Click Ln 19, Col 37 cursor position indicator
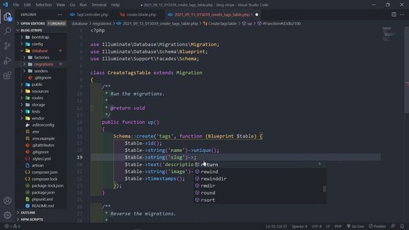The width and height of the screenshot is (409, 230). coord(276,226)
